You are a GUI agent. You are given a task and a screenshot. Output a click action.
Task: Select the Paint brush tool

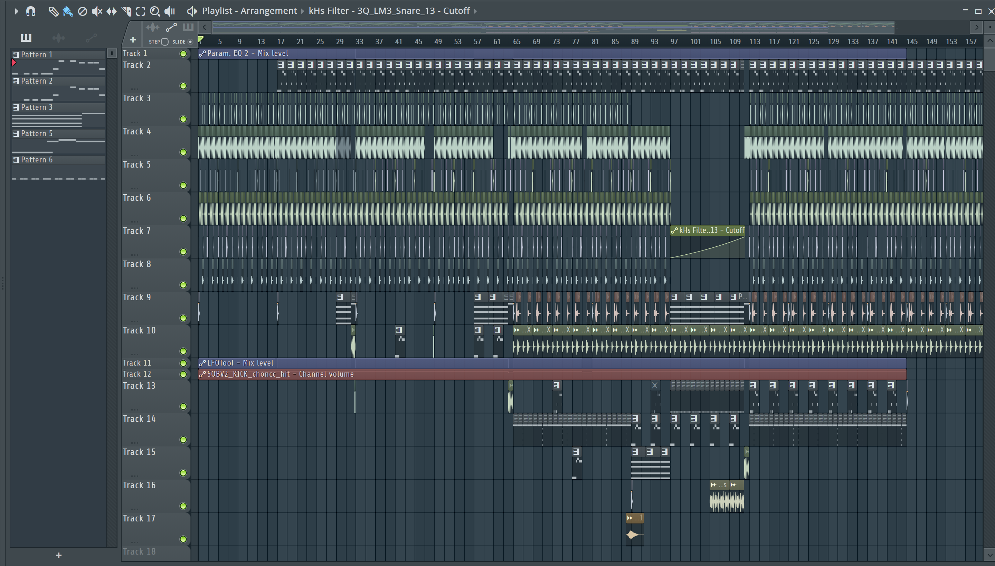pos(68,11)
